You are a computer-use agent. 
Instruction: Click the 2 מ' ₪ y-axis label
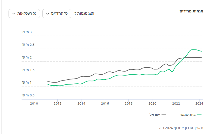click(27, 57)
